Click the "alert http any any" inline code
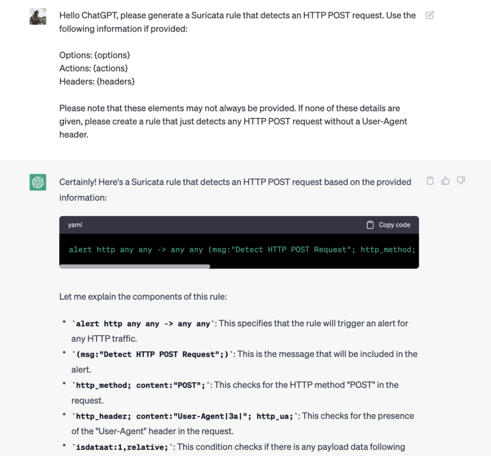Image resolution: width=491 pixels, height=456 pixels. point(143,324)
